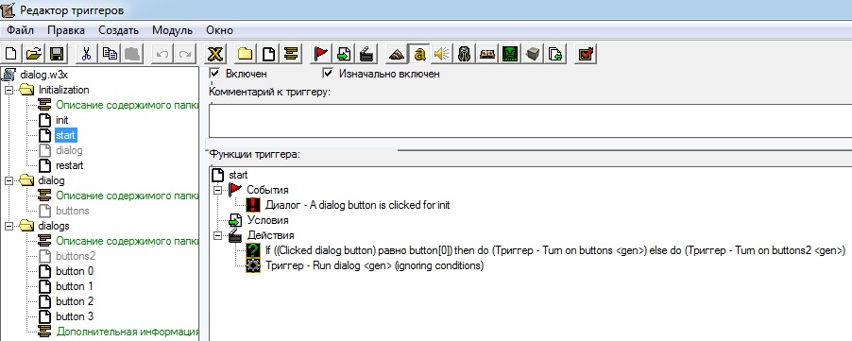Select the disabled 'buttons' trigger
852x341 pixels.
coord(73,211)
